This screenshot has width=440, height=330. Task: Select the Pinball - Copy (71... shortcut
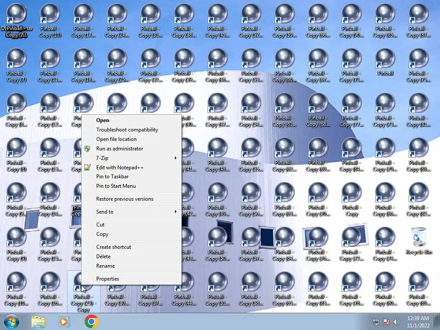[x=351, y=65]
